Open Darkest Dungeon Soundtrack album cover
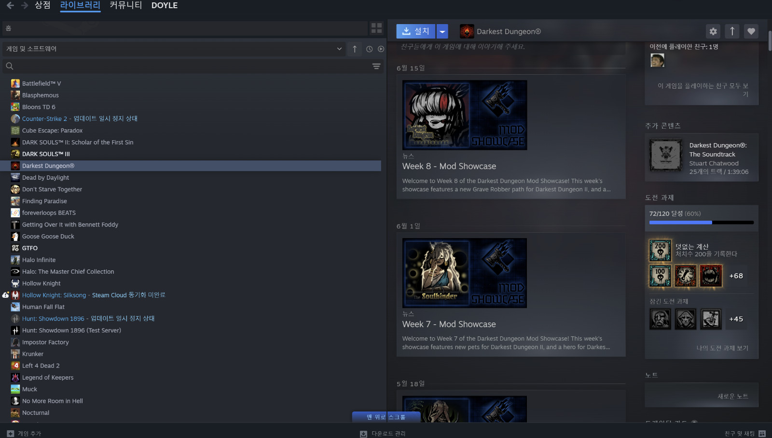 [666, 155]
